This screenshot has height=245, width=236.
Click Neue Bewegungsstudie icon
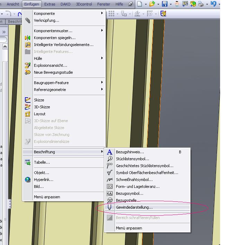click(28, 72)
